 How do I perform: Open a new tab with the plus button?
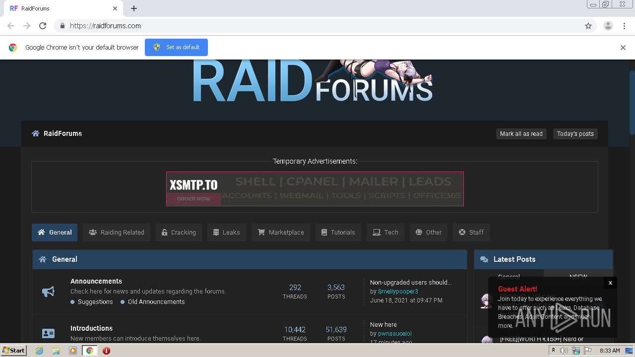pos(134,8)
